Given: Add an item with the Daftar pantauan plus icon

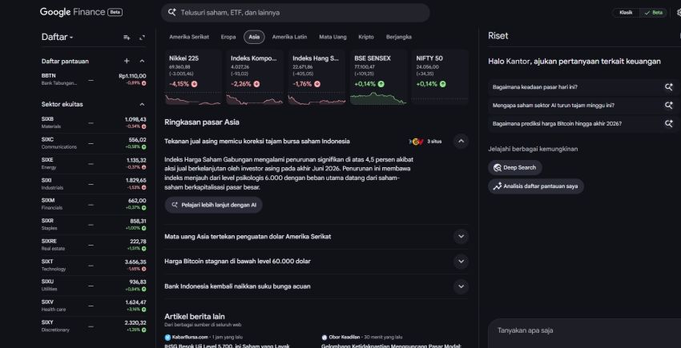Looking at the screenshot, I should pos(127,61).
